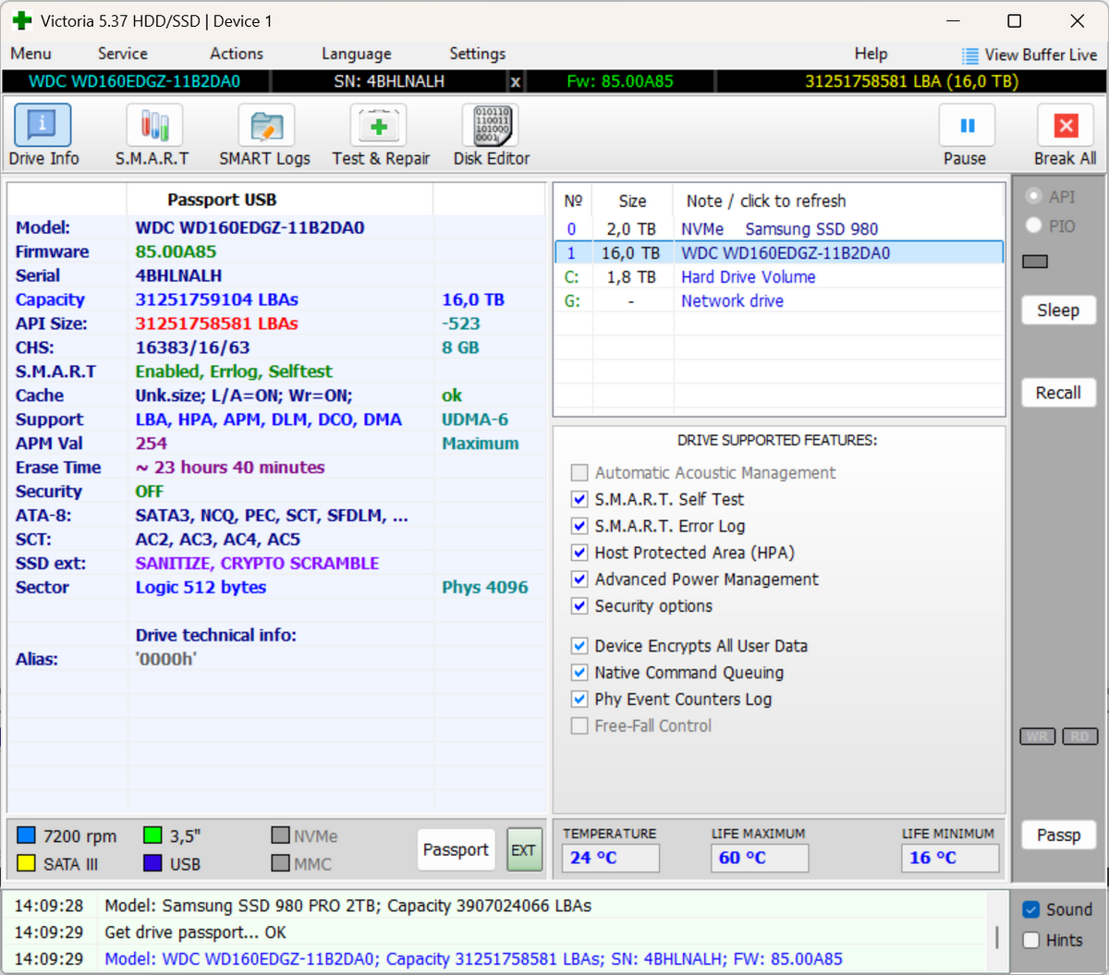
Task: Open the Disk Editor
Action: (492, 135)
